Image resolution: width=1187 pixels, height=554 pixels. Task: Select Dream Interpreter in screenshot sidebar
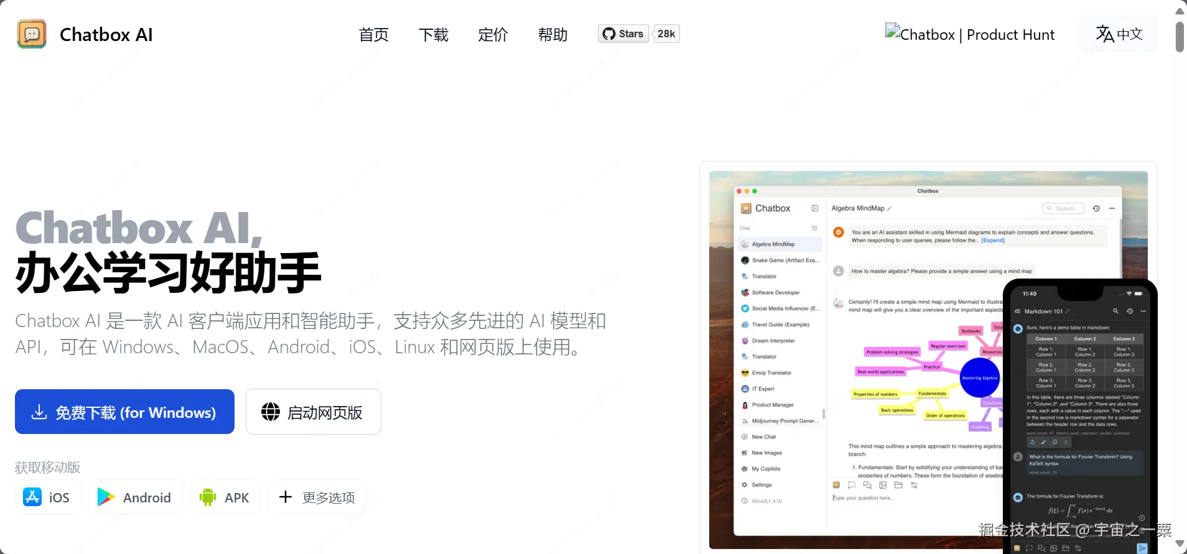pos(780,341)
